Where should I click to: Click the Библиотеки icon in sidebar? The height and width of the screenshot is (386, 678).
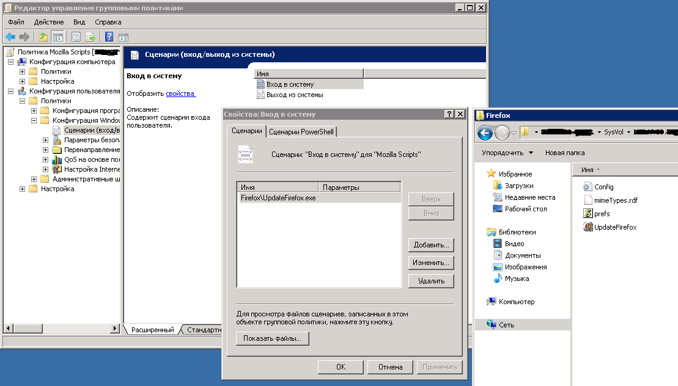point(491,232)
